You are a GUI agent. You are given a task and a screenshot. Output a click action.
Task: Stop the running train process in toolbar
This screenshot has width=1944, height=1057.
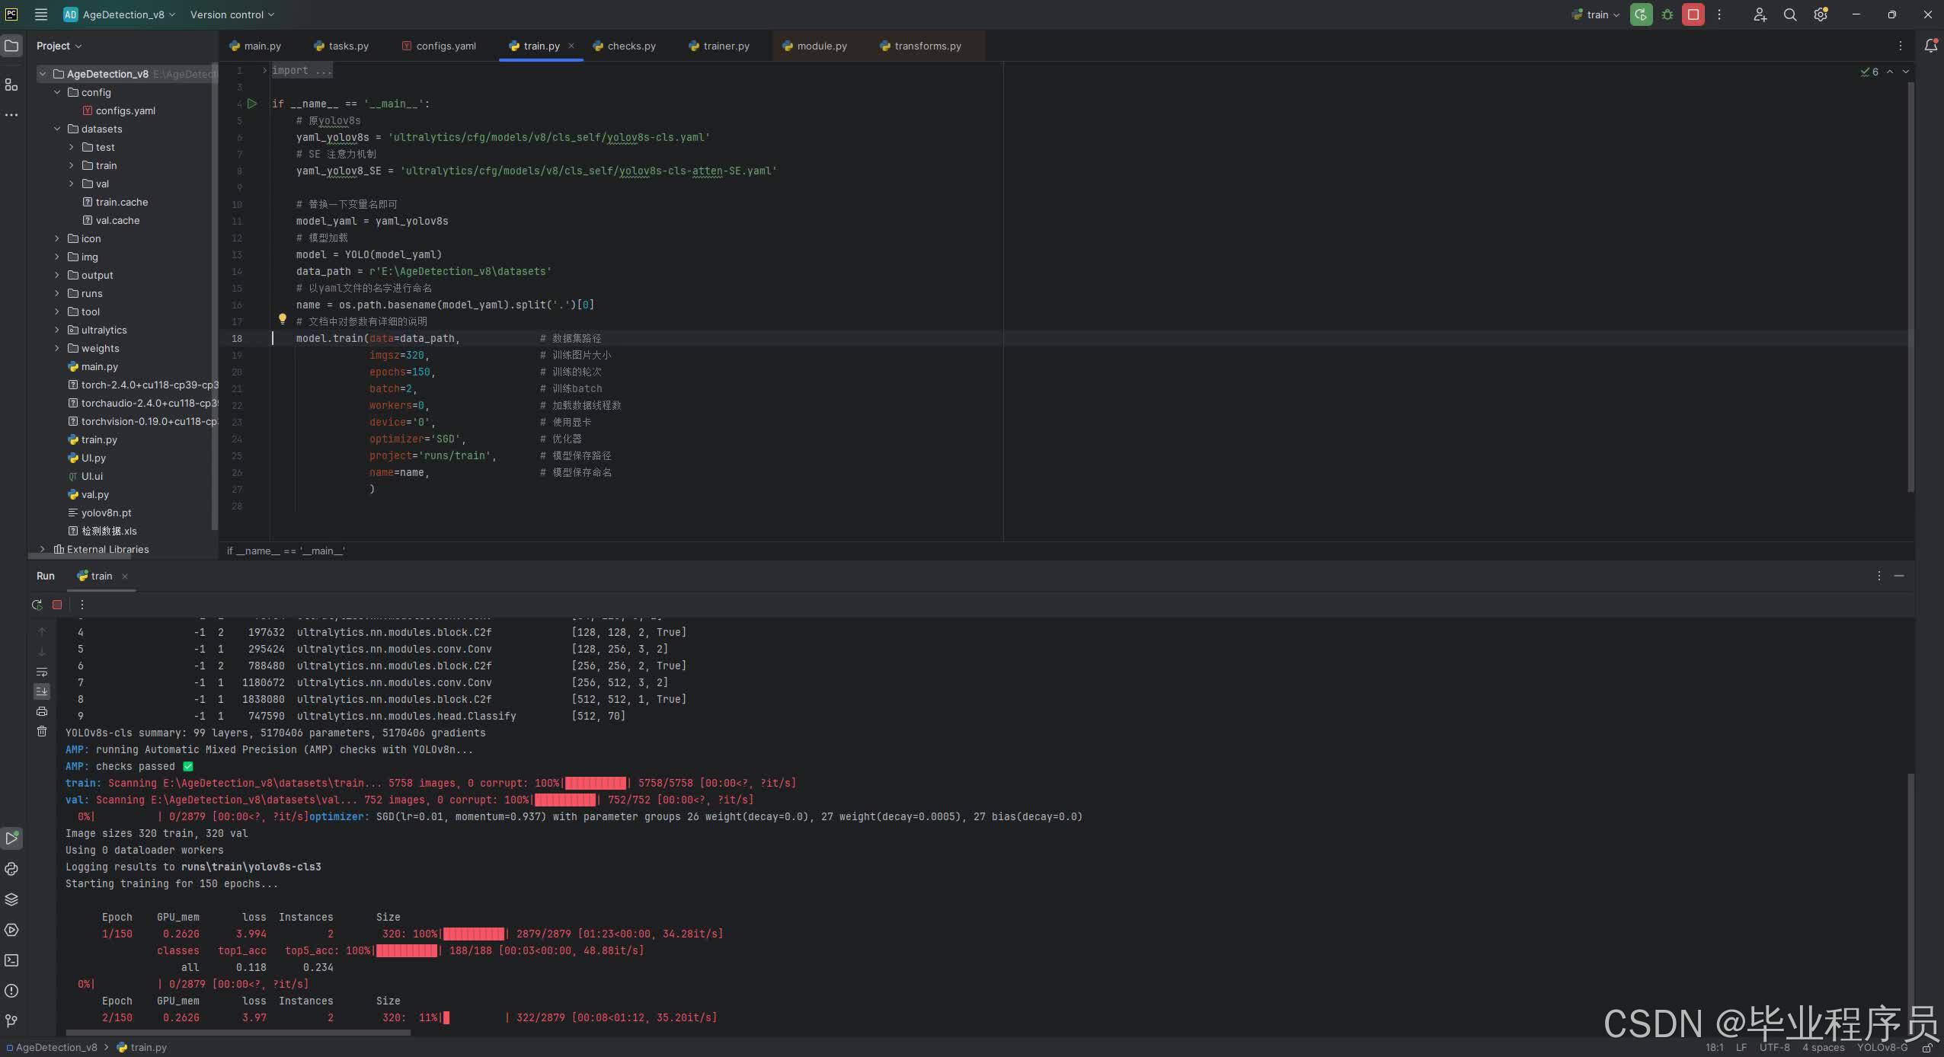[1693, 14]
